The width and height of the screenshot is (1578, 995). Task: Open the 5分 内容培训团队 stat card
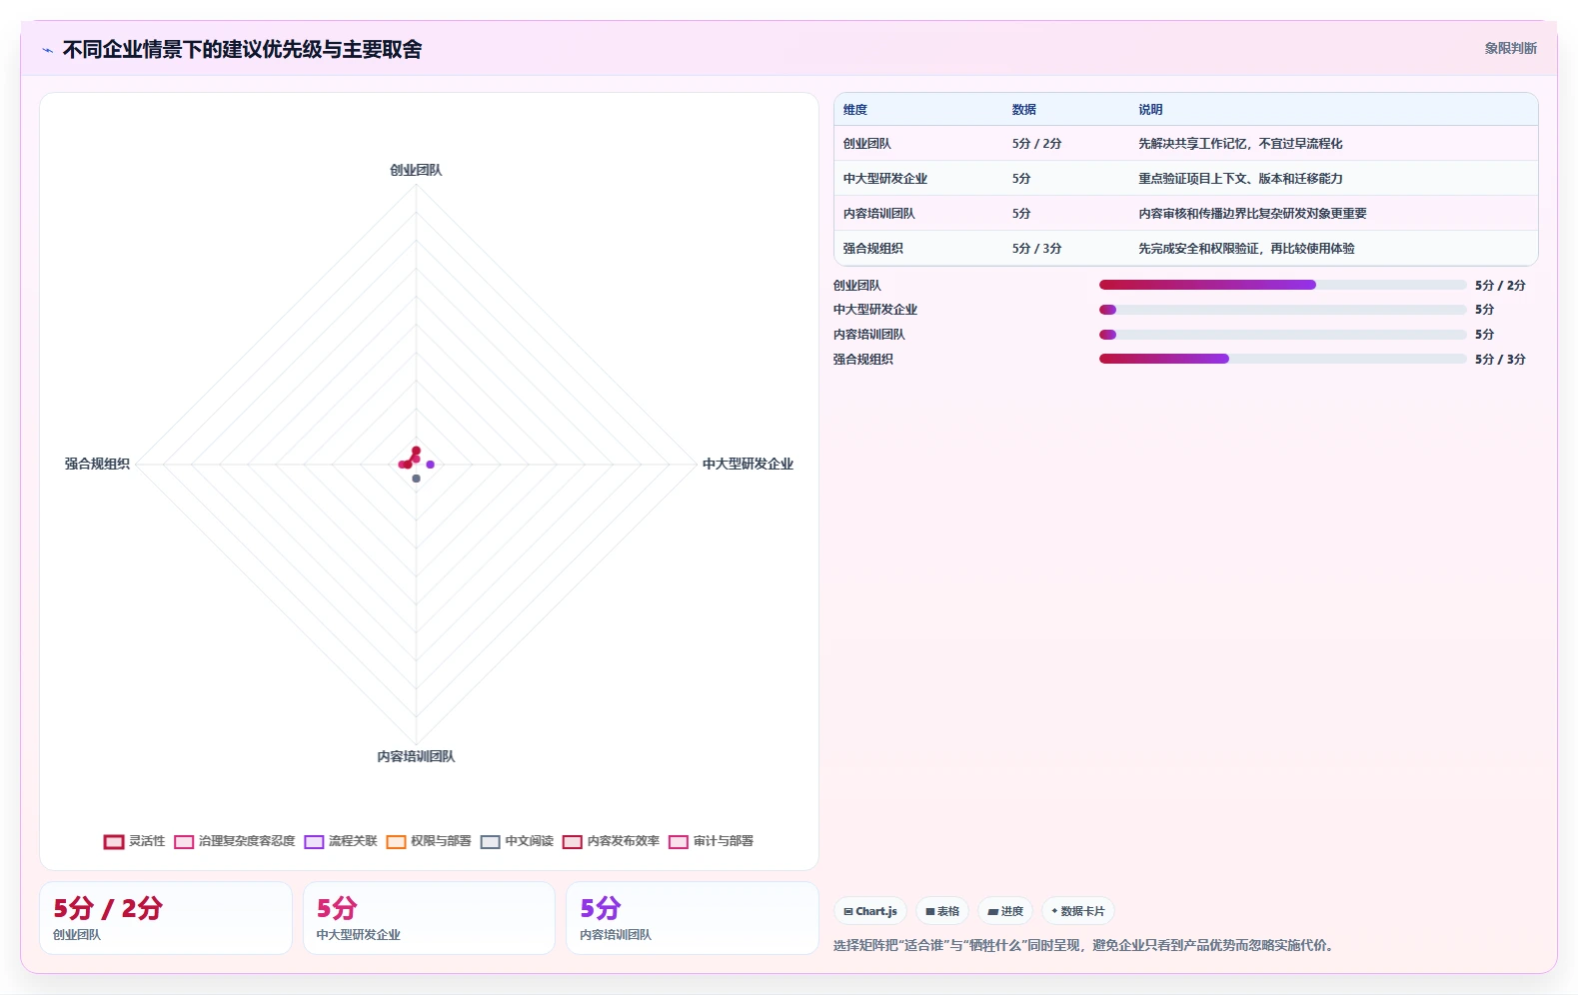[x=693, y=918]
